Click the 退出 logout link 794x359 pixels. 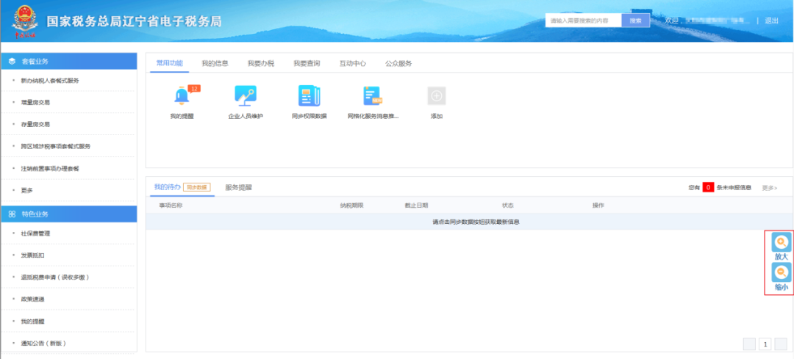point(772,21)
